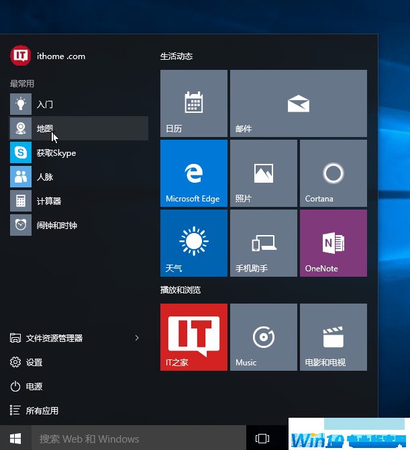Image resolution: width=410 pixels, height=450 pixels.
Task: Click the 生活动态 group heading
Action: click(x=176, y=56)
